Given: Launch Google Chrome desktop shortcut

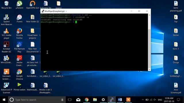Looking at the screenshot, I should click(19, 74).
